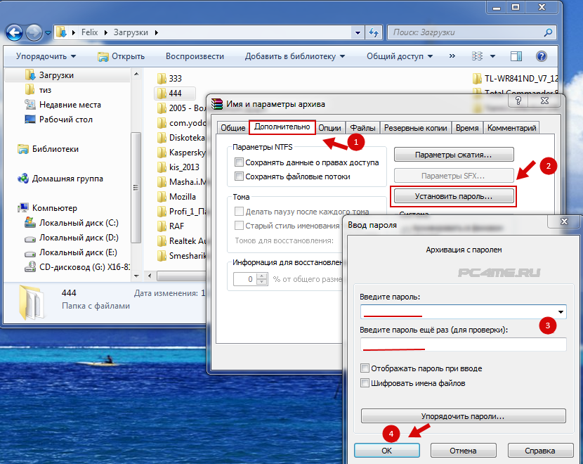Click Параметры сжатия button
This screenshot has height=464, width=583.
click(x=454, y=155)
